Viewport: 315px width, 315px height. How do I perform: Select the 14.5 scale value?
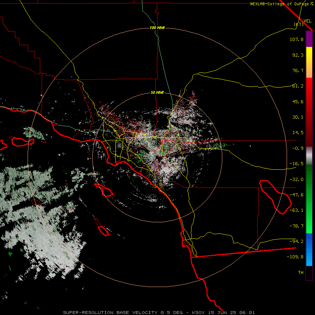[x=298, y=133]
